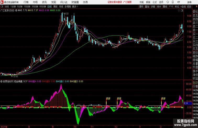Add stock via +自选 button
Screen dimensions: 198x128
(x=183, y=7)
